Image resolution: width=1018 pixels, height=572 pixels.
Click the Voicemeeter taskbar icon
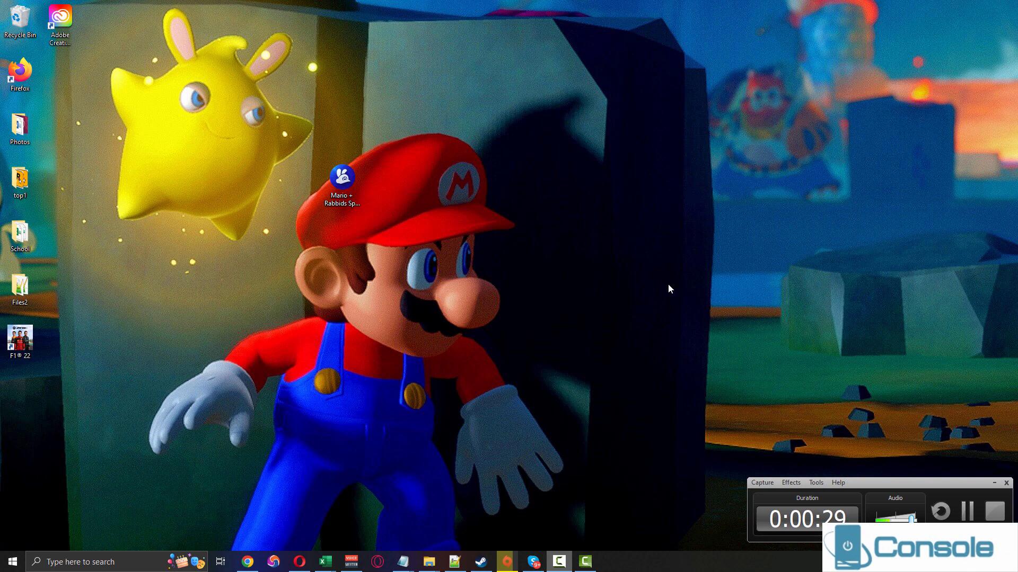click(352, 561)
